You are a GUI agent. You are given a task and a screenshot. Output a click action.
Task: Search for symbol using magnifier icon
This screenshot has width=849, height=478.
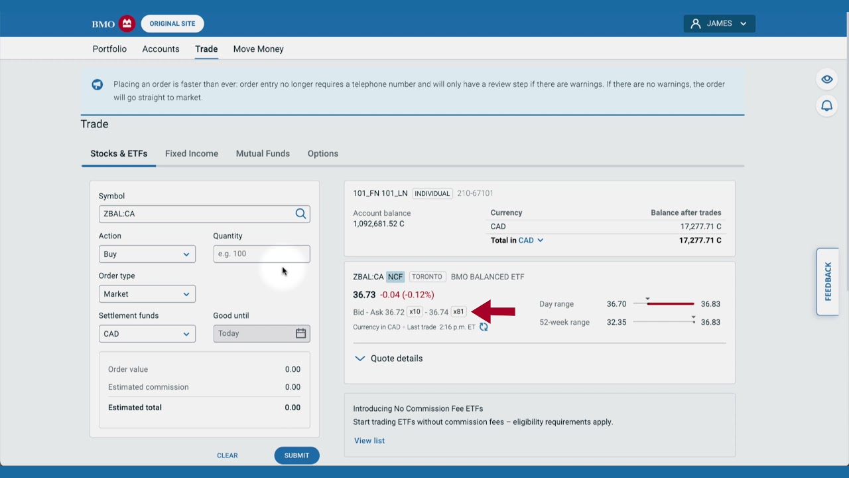point(300,214)
